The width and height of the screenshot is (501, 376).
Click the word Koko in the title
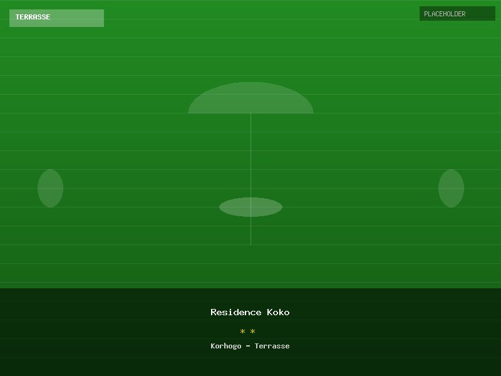[x=278, y=312]
